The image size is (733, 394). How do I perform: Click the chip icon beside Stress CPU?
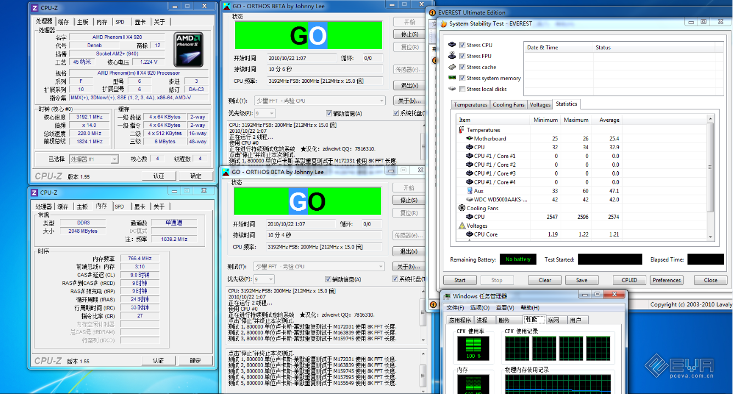pyautogui.click(x=452, y=45)
